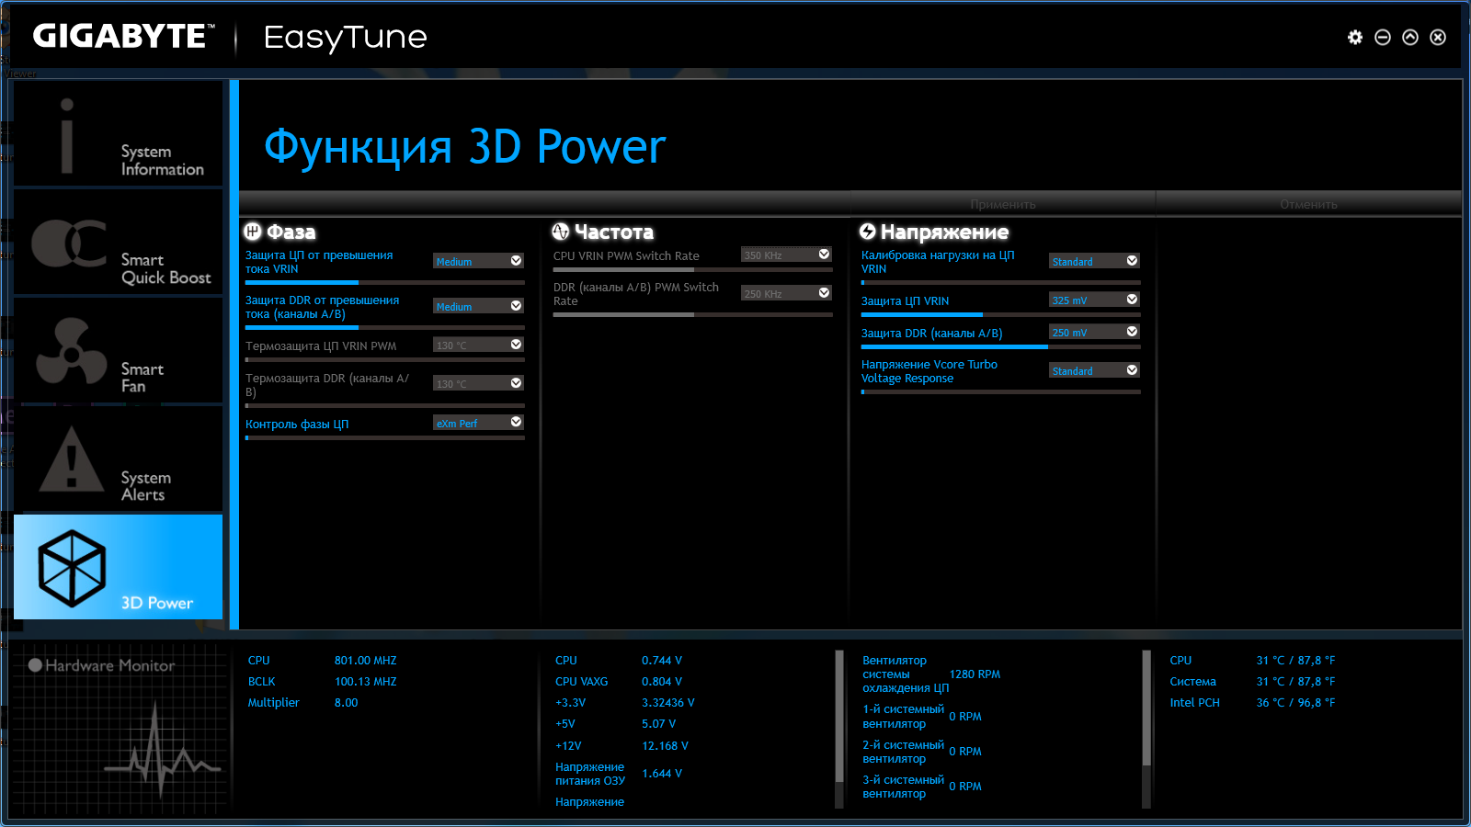Open the EasyTune settings gear
This screenshot has height=827, width=1471.
(1355, 38)
